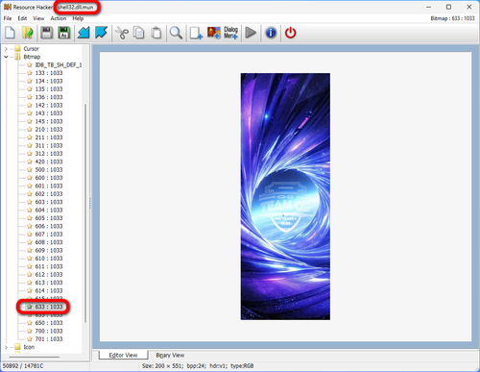Click the green Save As icon
This screenshot has width=480, height=372.
pyautogui.click(x=64, y=33)
